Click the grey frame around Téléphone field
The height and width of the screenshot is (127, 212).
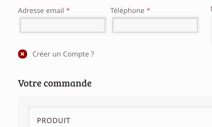[155, 16]
